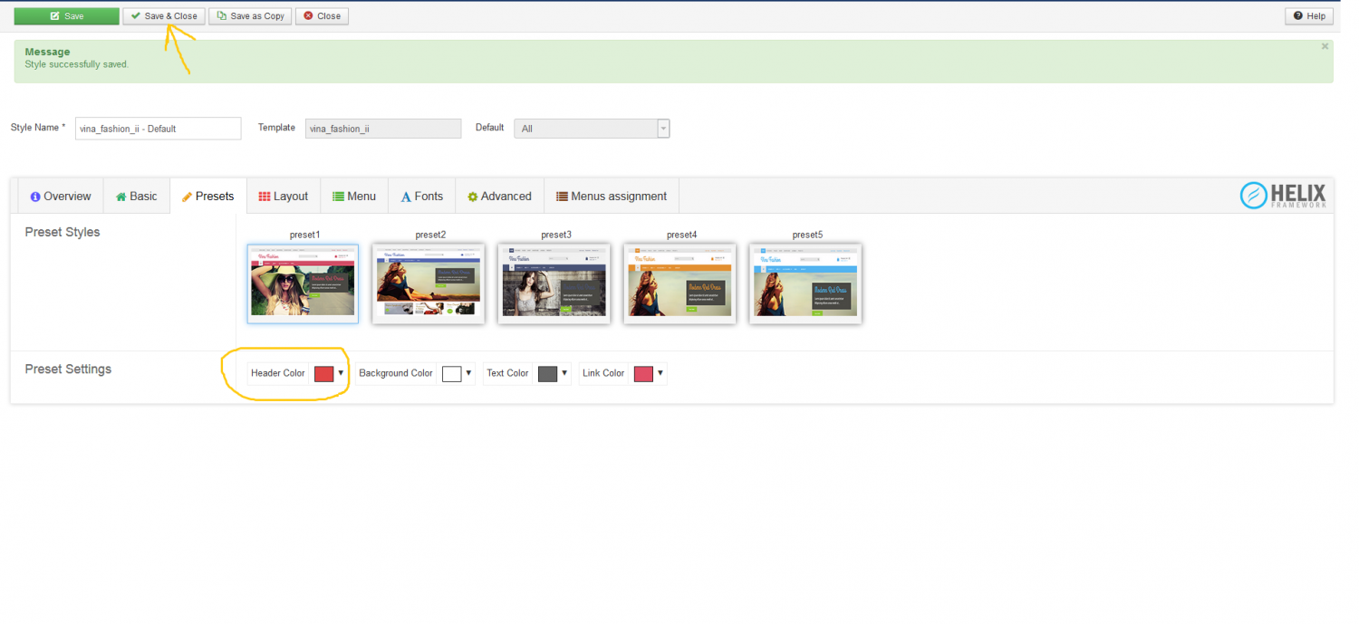Open the Basic tab
Screen dimensions: 1359x624
[x=137, y=197]
